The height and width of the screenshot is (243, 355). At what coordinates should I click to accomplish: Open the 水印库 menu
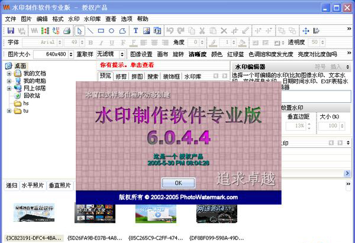tap(92, 19)
